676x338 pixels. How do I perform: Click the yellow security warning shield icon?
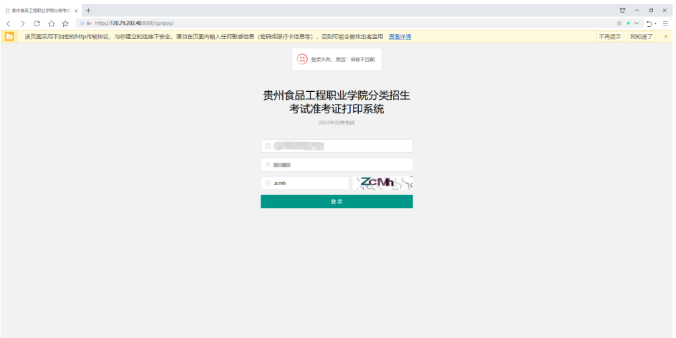(x=9, y=37)
